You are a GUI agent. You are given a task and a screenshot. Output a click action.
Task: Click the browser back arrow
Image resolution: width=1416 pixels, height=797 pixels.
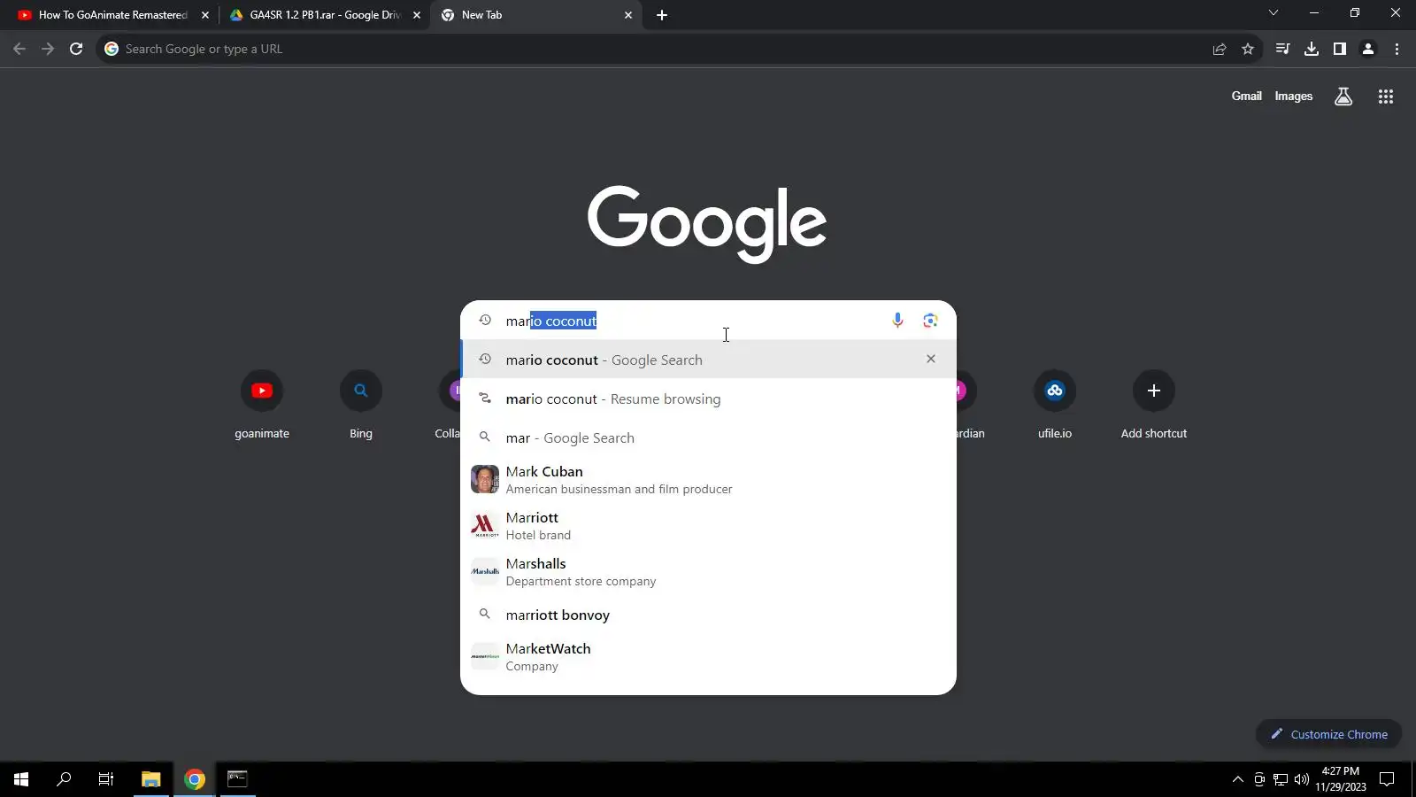pyautogui.click(x=19, y=49)
